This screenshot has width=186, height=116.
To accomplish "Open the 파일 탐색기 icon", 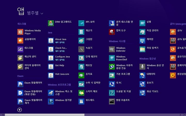I will pos(142,49).
